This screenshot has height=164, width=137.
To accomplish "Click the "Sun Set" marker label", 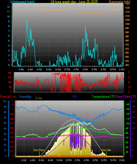I will [106, 150].
